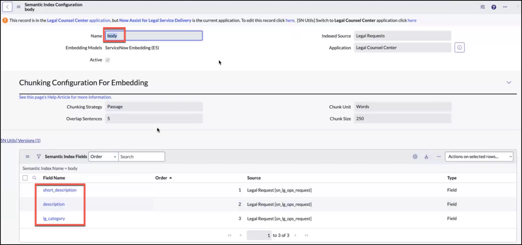Open the description field record

pyautogui.click(x=54, y=204)
